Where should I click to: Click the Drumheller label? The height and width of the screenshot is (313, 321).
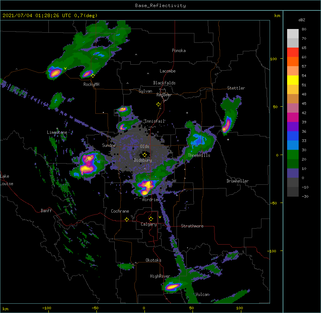pyautogui.click(x=238, y=181)
